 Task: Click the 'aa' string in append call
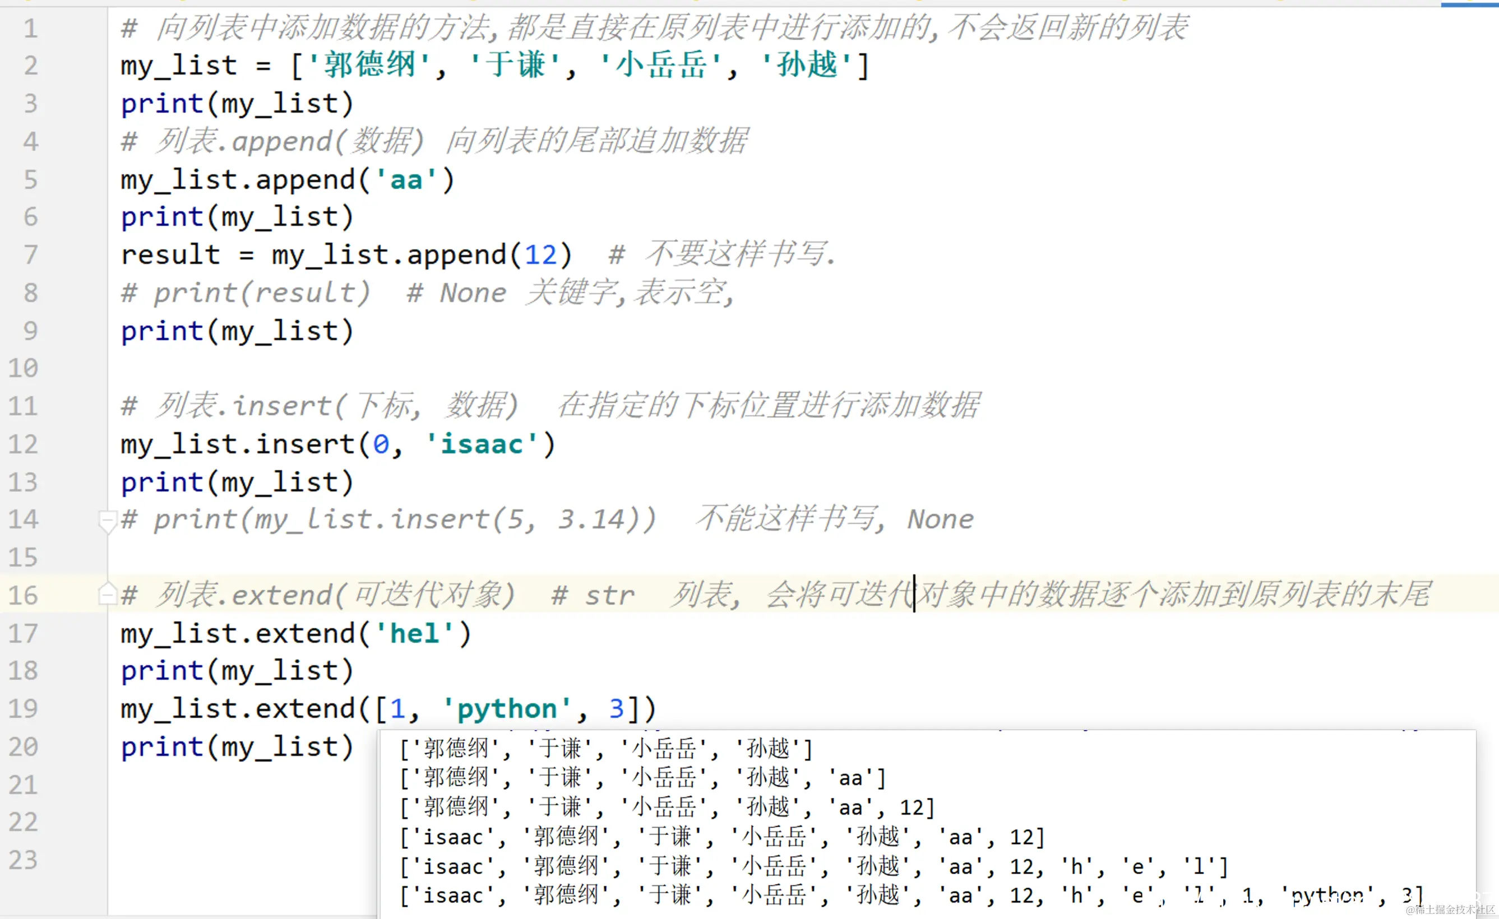click(x=406, y=180)
